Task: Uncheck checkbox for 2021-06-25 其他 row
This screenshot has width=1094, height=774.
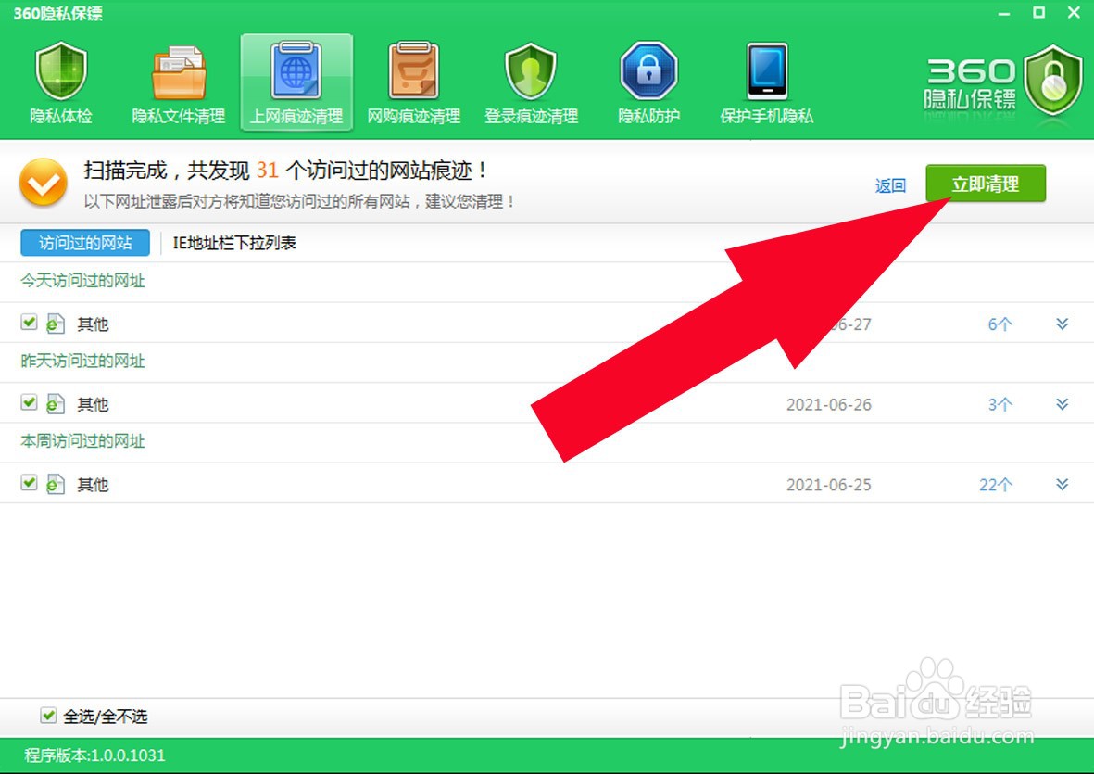Action: (x=29, y=483)
